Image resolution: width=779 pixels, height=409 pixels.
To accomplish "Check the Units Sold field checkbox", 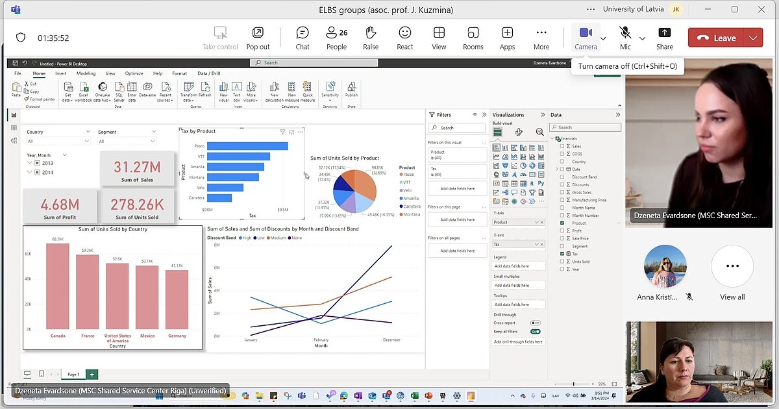I will [x=562, y=262].
